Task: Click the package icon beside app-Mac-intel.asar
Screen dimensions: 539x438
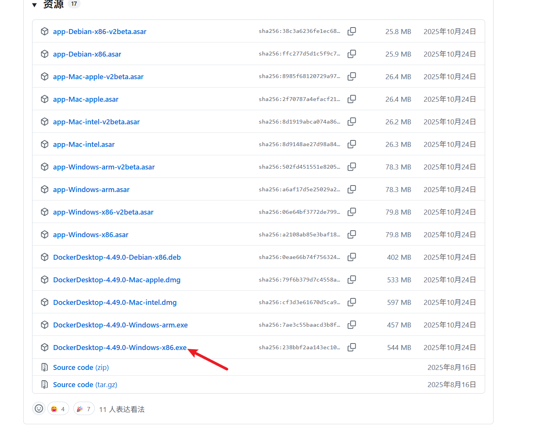Action: click(x=45, y=144)
